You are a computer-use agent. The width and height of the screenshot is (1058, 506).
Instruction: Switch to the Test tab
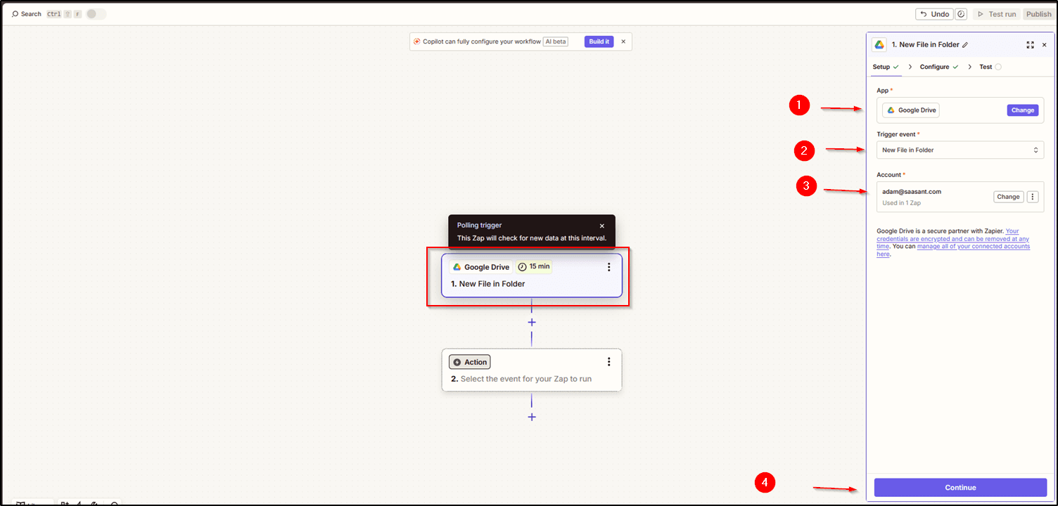coord(986,67)
